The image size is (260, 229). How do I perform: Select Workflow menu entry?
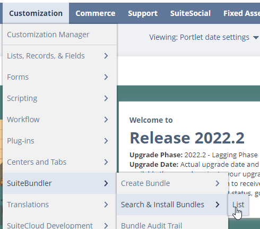tap(59, 120)
